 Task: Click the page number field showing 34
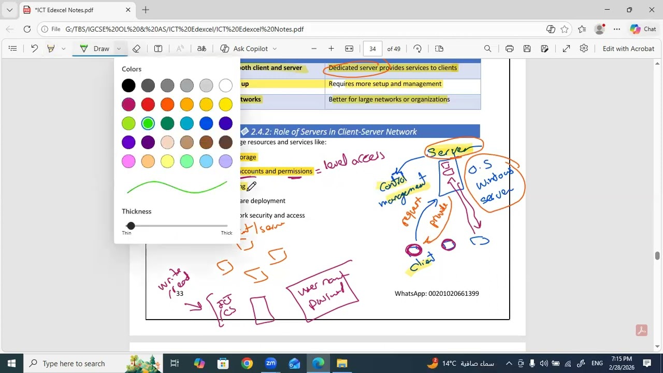pyautogui.click(x=372, y=49)
